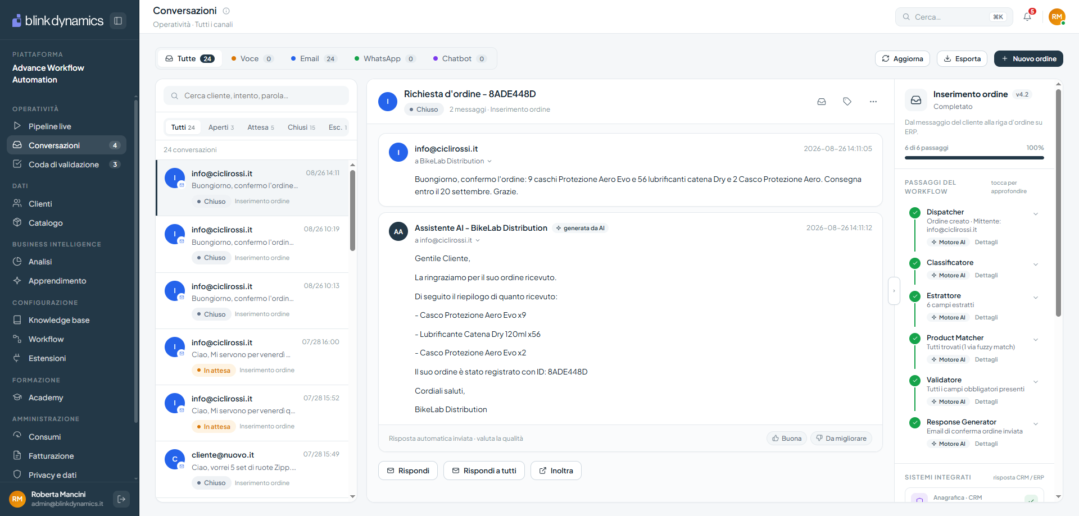
Task: Expand recipient details 'a BikeLab Distribution'
Action: (x=453, y=161)
